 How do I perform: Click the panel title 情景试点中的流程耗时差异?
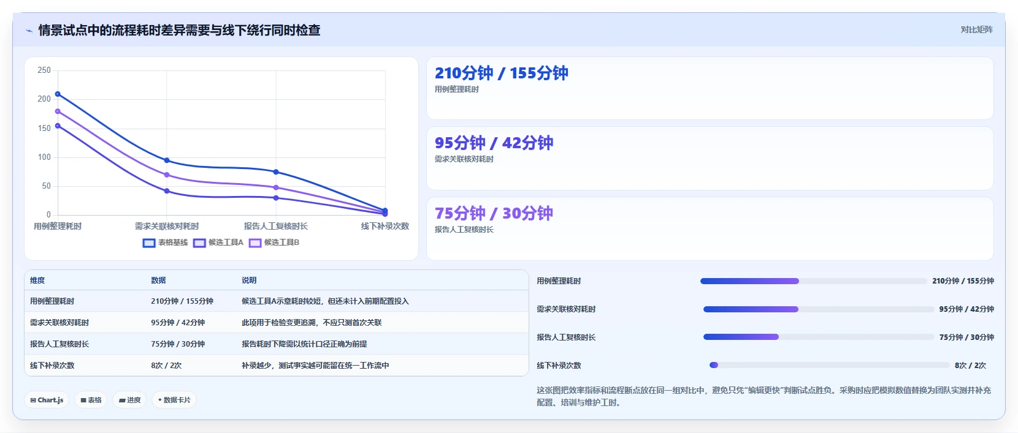click(x=179, y=30)
